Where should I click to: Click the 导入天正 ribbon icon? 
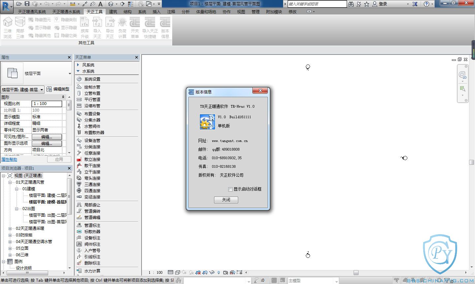coord(97,28)
